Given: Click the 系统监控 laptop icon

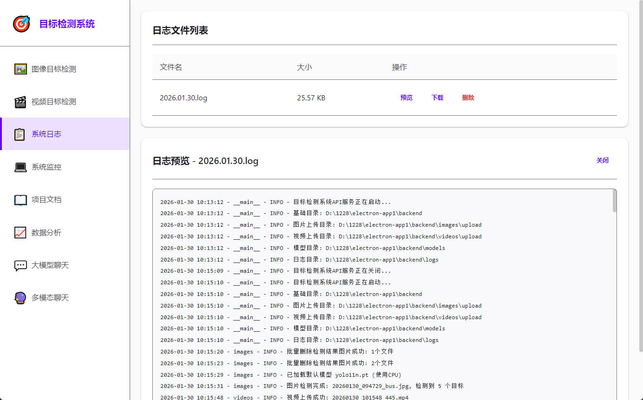Looking at the screenshot, I should click(20, 167).
